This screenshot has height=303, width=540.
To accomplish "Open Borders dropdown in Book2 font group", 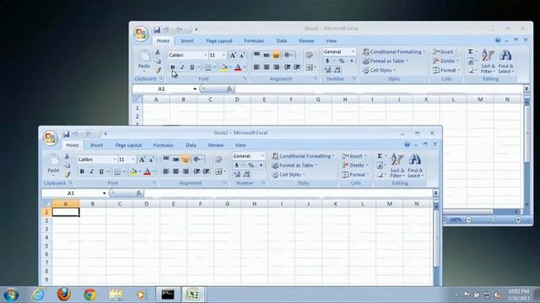I will 124,172.
